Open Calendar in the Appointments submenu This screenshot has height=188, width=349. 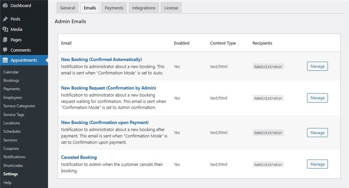click(x=11, y=72)
